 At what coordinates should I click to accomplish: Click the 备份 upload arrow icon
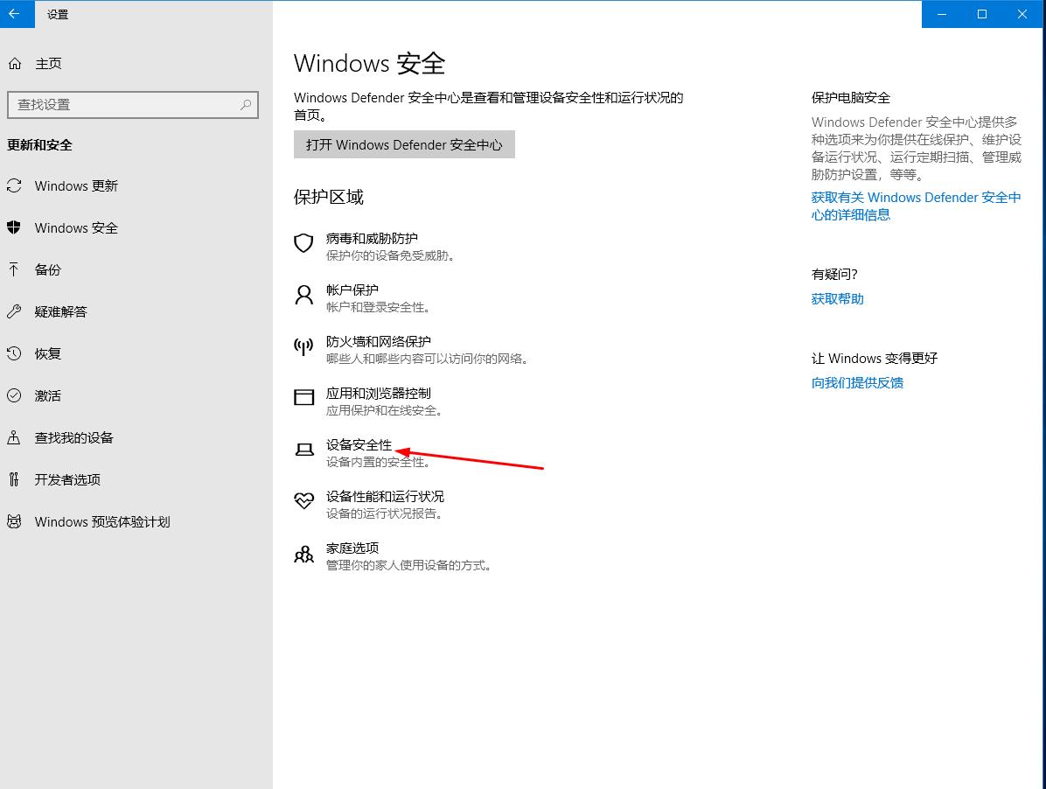[x=14, y=269]
